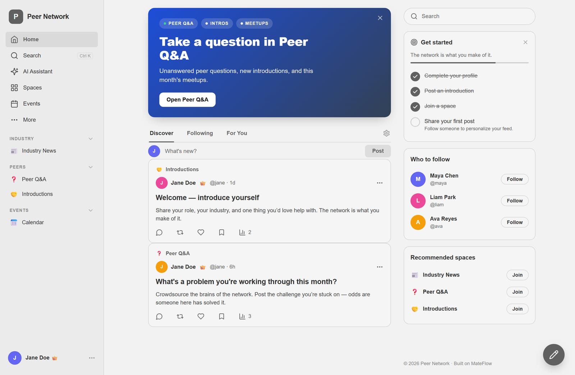The image size is (575, 375).
Task: Collapse the Industry section chevron
Action: pyautogui.click(x=91, y=139)
